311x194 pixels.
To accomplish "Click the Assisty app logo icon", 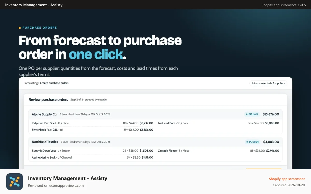I will click(15, 182).
